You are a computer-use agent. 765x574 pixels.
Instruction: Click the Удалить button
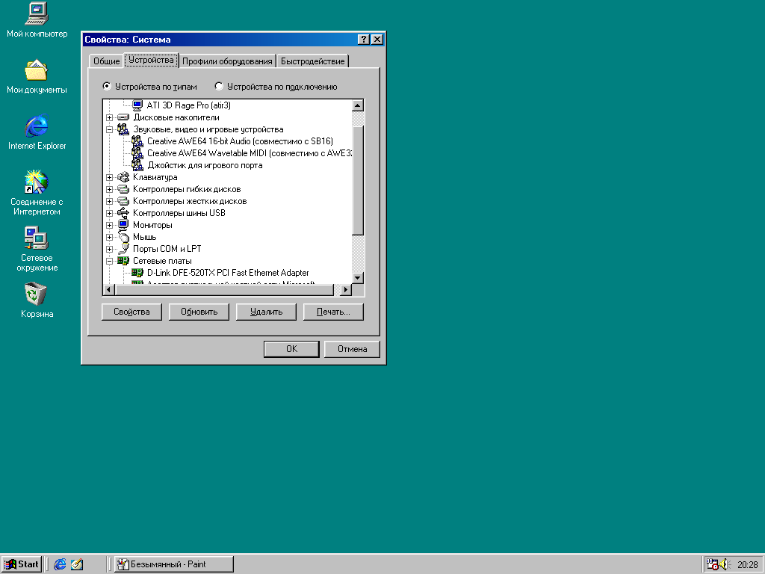coord(266,312)
